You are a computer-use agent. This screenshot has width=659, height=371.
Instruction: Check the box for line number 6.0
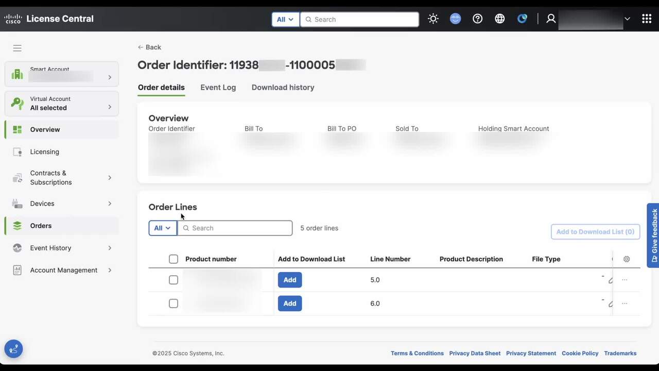(x=174, y=303)
